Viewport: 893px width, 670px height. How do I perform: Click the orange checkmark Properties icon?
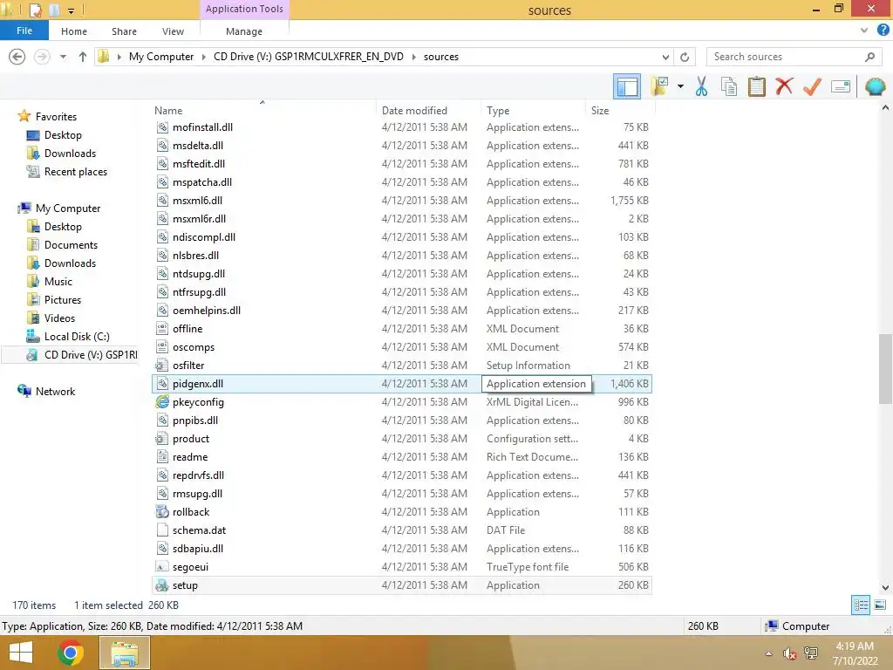pos(812,86)
